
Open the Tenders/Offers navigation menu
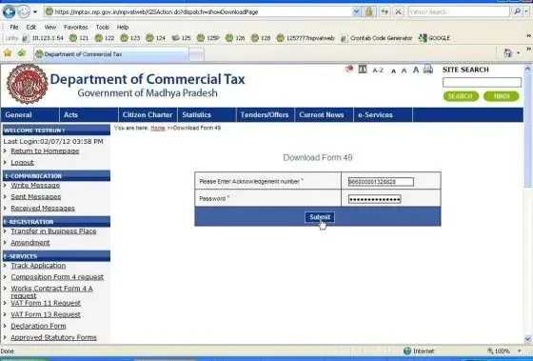(266, 115)
